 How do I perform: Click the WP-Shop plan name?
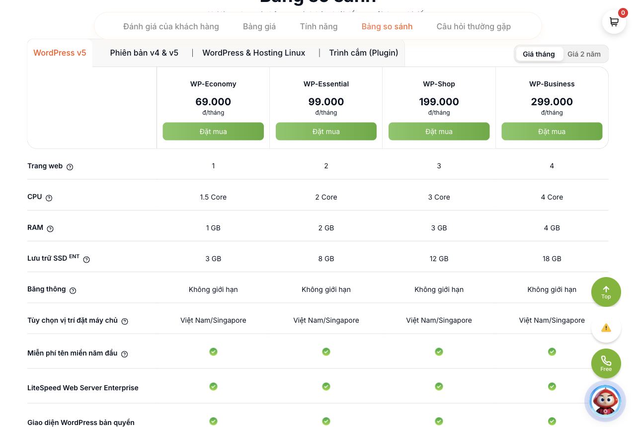pos(439,84)
